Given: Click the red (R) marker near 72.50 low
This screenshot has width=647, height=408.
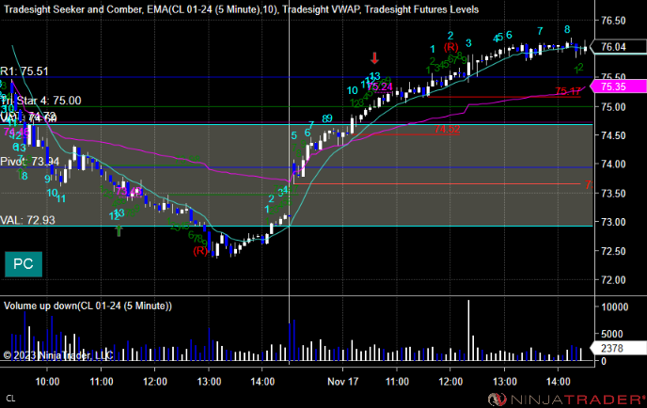Looking at the screenshot, I should (200, 251).
